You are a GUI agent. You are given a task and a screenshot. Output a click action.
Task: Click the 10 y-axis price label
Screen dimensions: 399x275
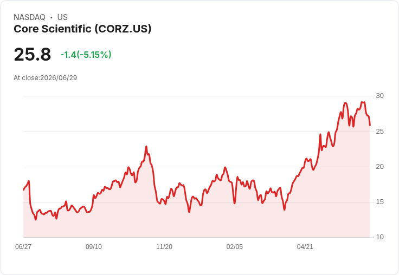coord(379,237)
